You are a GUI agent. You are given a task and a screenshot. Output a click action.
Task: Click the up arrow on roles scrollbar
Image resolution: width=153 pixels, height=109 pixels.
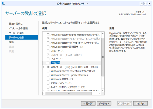(x=103, y=34)
